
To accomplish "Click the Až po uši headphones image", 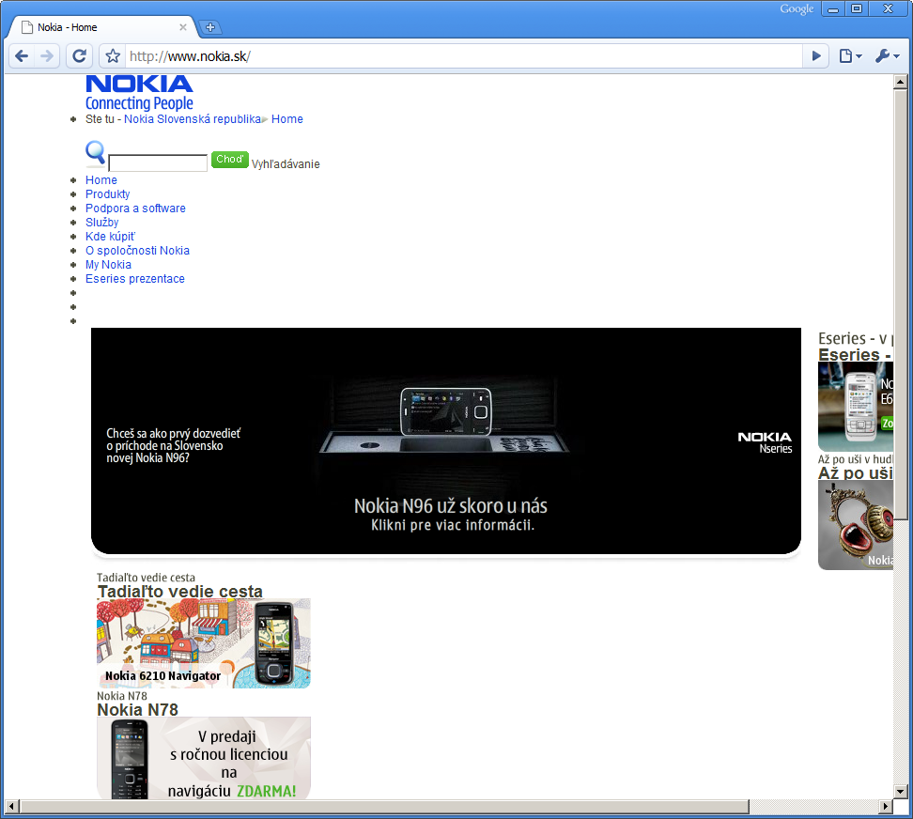I will (x=856, y=524).
